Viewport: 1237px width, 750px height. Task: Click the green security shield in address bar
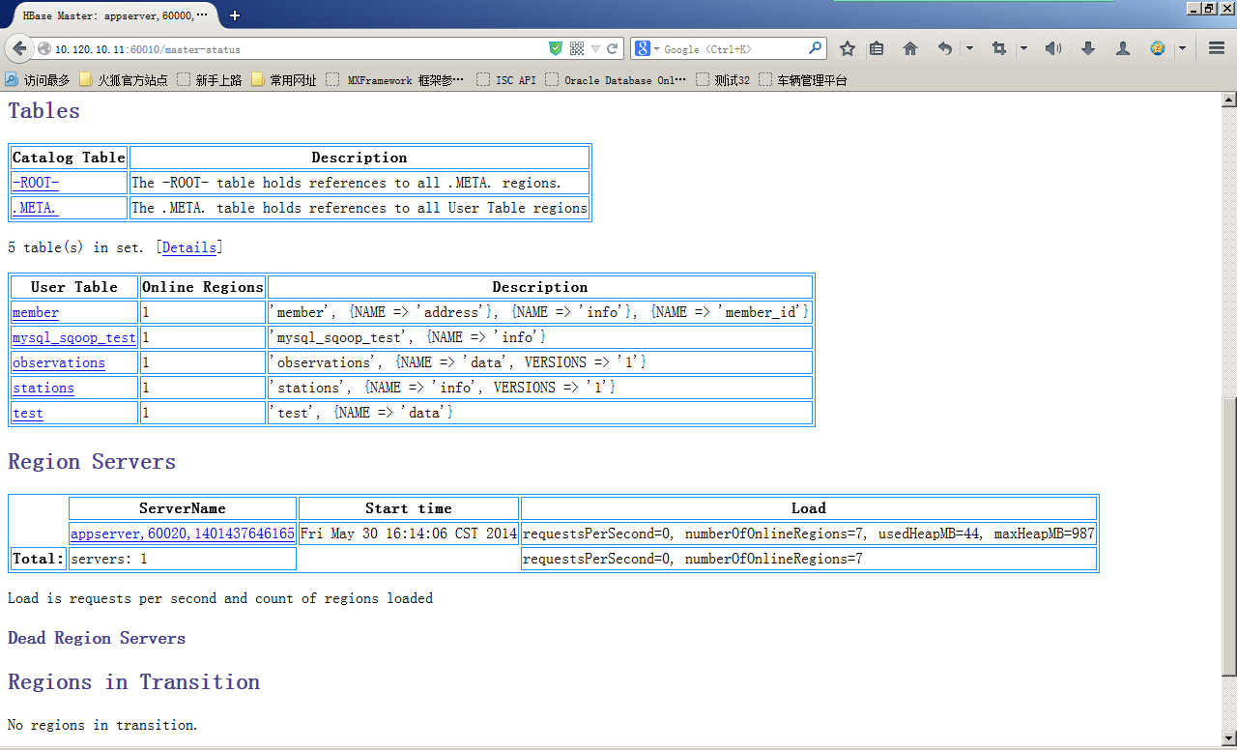pyautogui.click(x=556, y=48)
